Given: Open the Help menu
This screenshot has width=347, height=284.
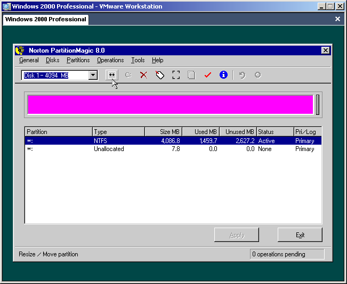Looking at the screenshot, I should click(158, 60).
